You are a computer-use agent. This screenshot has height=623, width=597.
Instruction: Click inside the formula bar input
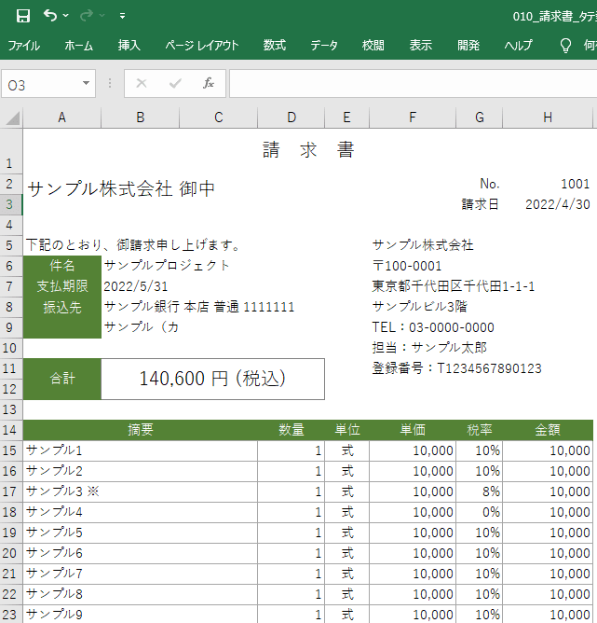(413, 83)
